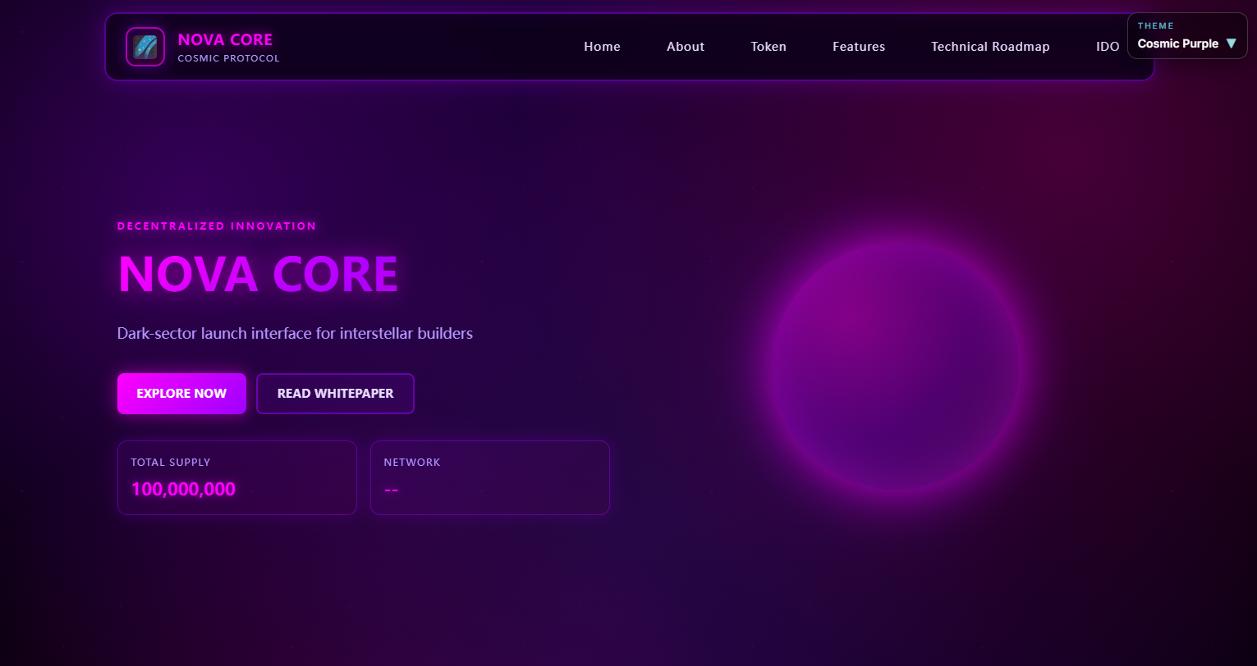Click the Explore Now button
This screenshot has height=666, width=1257.
pos(181,394)
